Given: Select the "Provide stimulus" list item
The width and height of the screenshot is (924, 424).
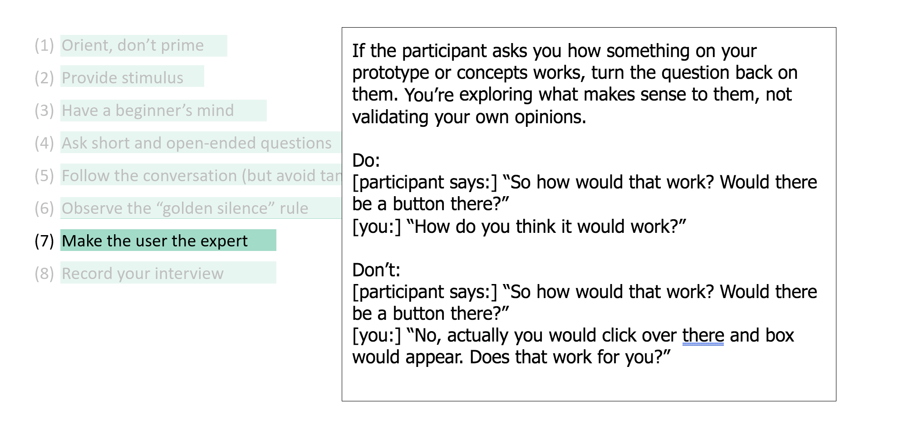Looking at the screenshot, I should point(132,77).
